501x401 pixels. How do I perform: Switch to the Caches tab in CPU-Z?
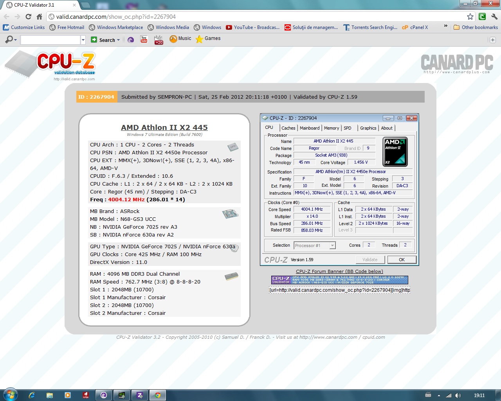pyautogui.click(x=288, y=128)
